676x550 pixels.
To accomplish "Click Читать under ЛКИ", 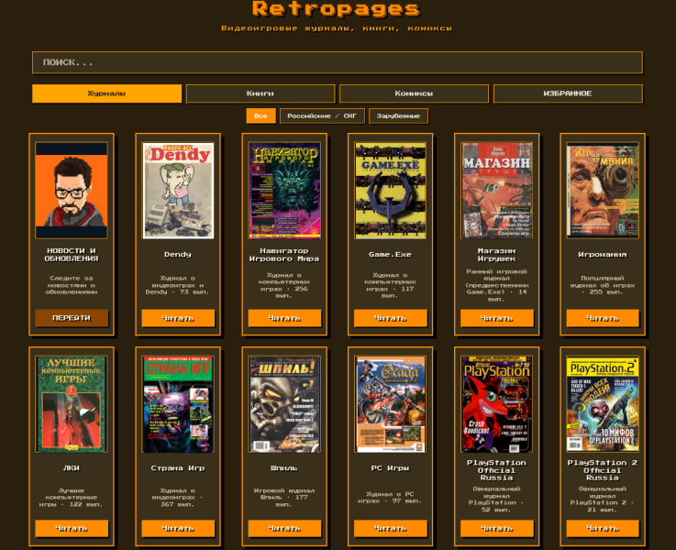I will click(x=72, y=528).
